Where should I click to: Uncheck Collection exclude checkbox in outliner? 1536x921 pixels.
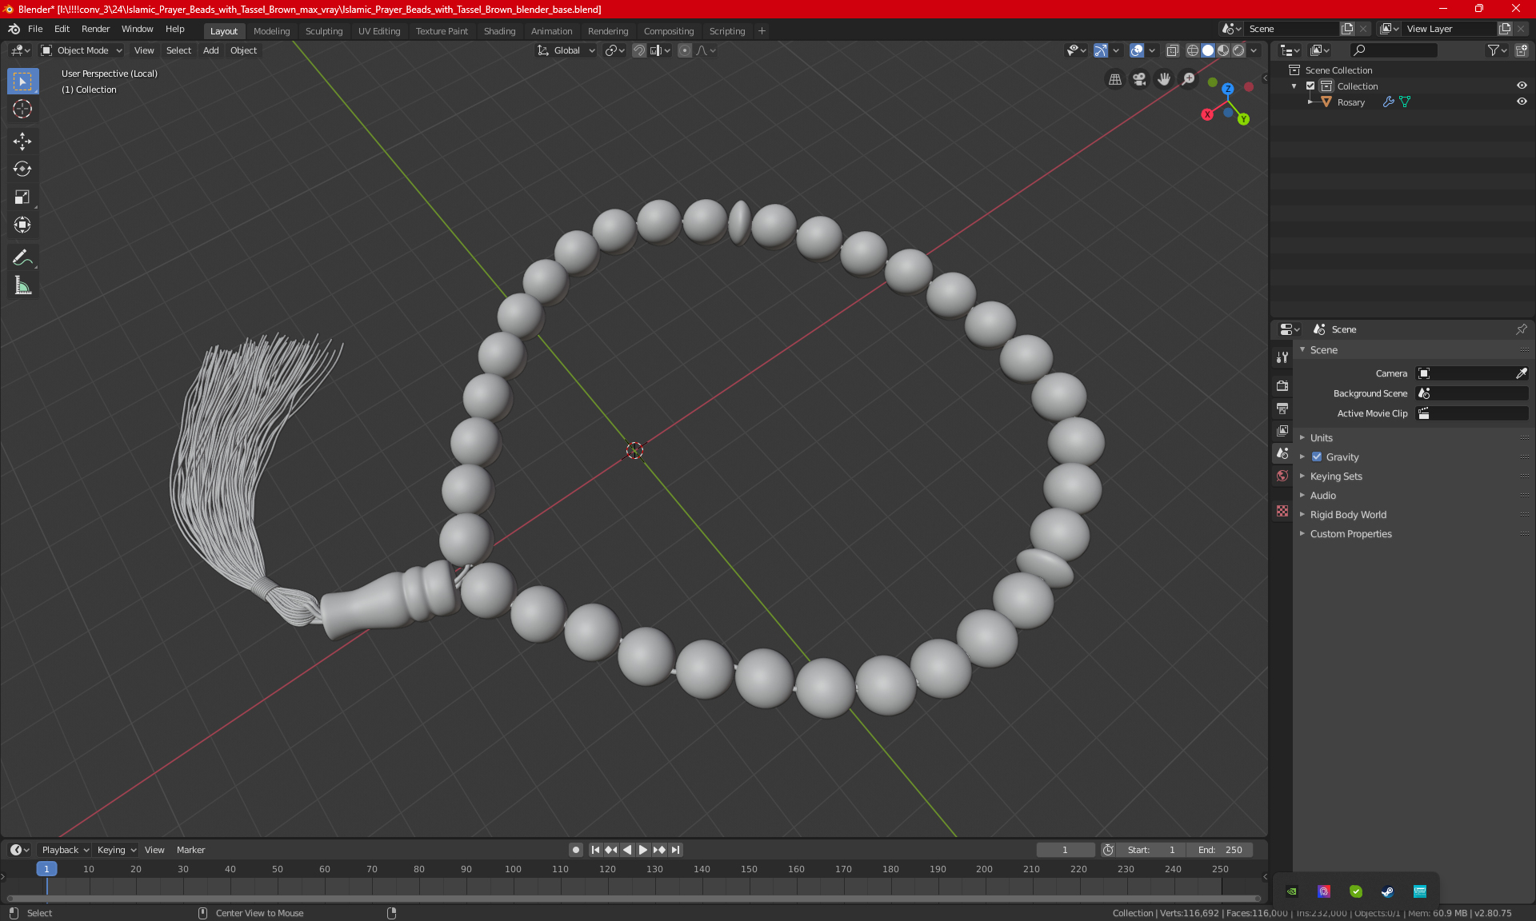coord(1310,86)
